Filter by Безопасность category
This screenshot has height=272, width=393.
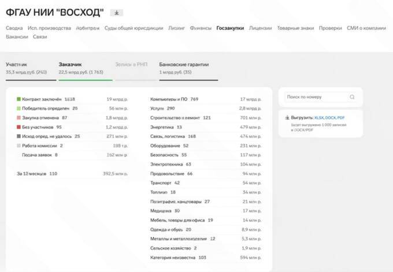pos(206,155)
